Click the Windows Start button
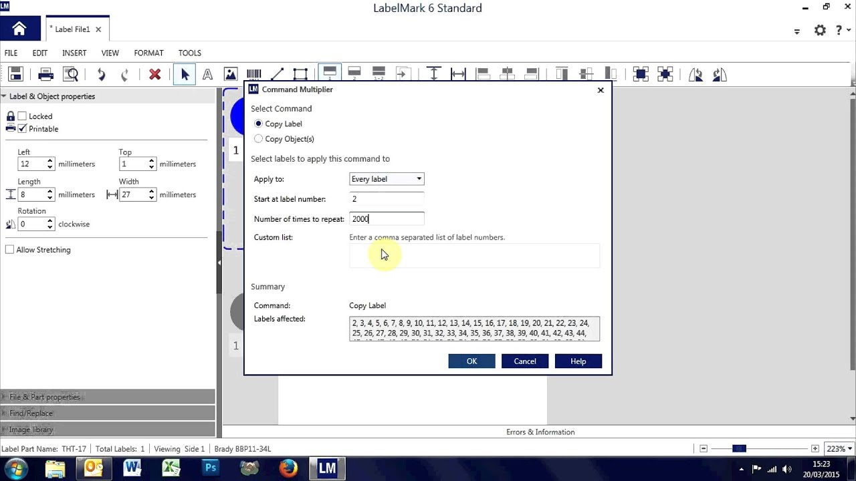This screenshot has width=856, height=481. point(15,468)
